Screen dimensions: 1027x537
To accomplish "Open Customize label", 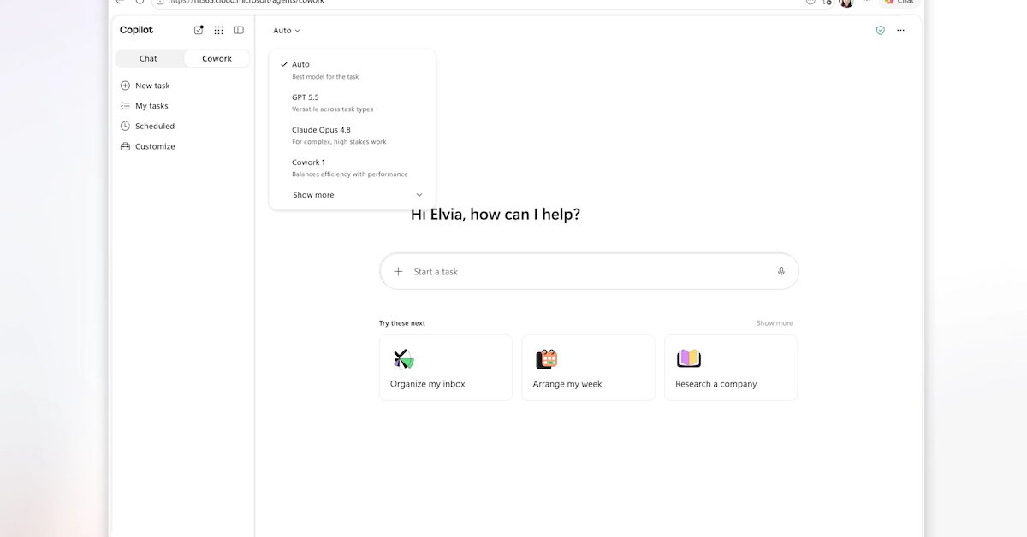I will point(155,146).
